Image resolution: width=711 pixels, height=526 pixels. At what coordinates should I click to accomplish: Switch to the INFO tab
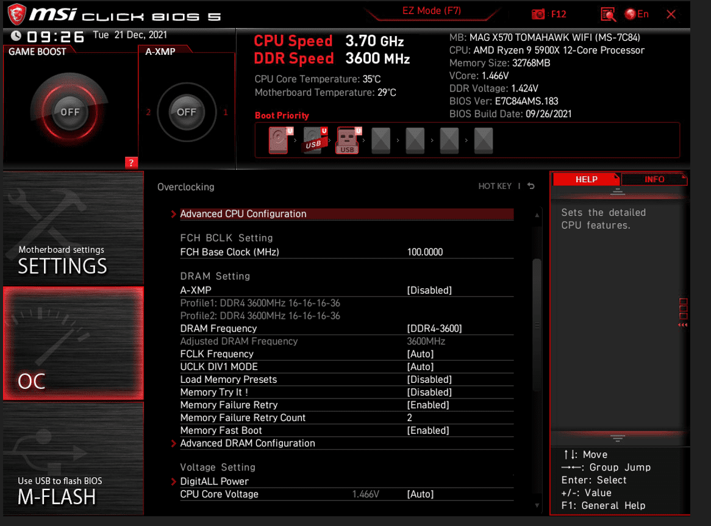pos(654,179)
